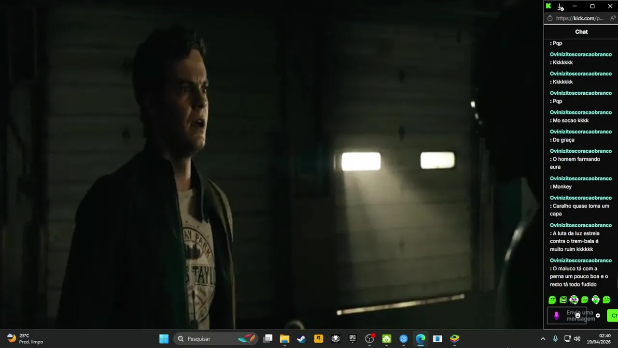Open volume control in system tray

pyautogui.click(x=577, y=339)
